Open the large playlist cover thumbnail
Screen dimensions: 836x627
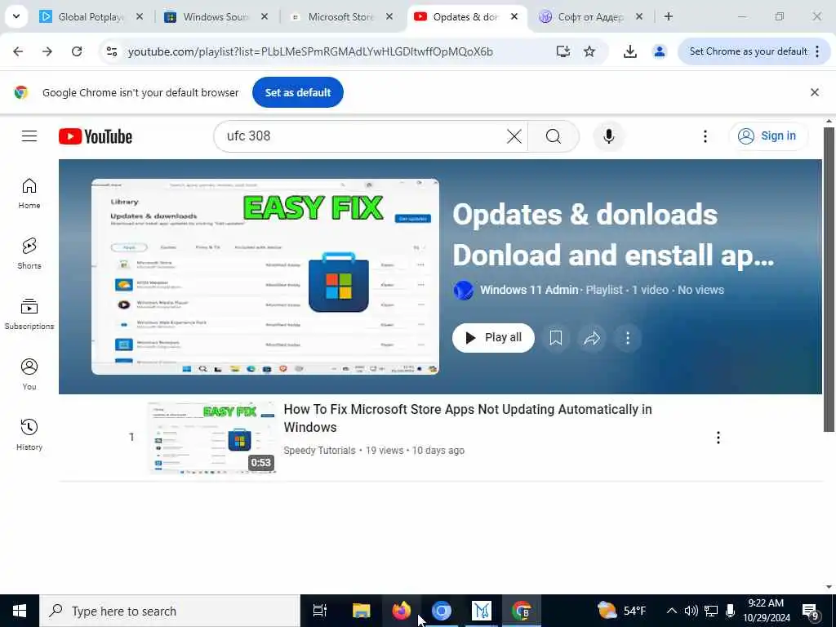pyautogui.click(x=265, y=277)
